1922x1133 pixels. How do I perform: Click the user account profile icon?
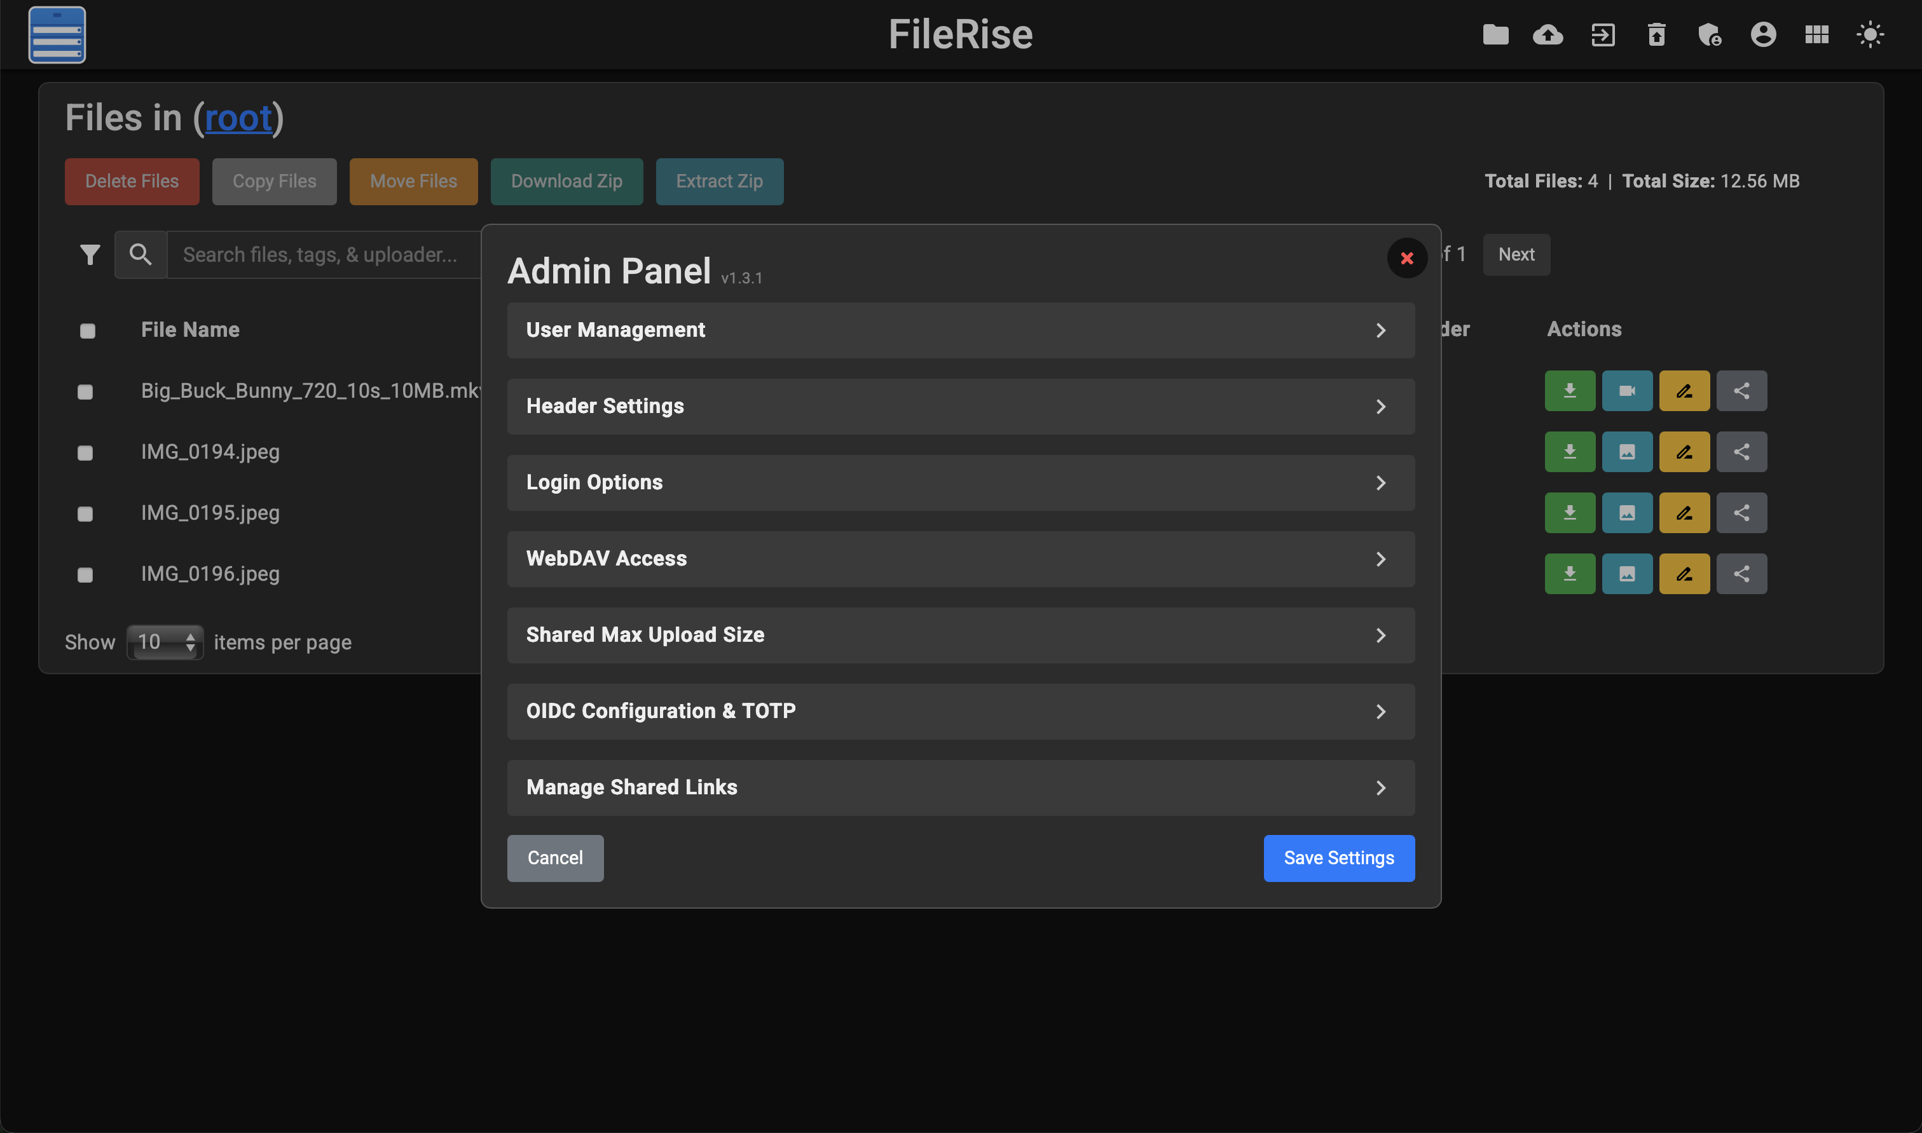point(1763,35)
